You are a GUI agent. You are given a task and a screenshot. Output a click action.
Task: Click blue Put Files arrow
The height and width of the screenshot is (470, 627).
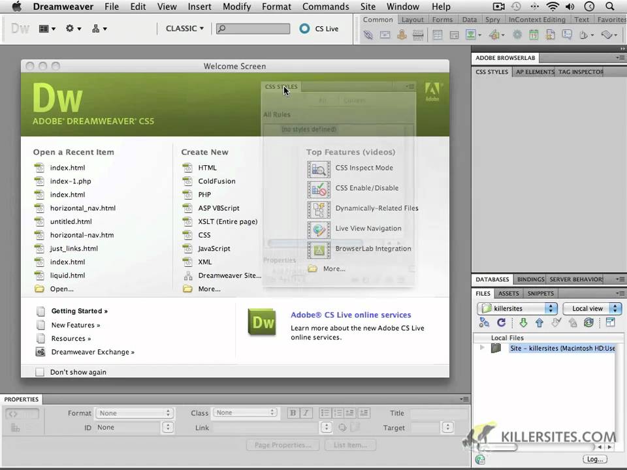tap(539, 322)
